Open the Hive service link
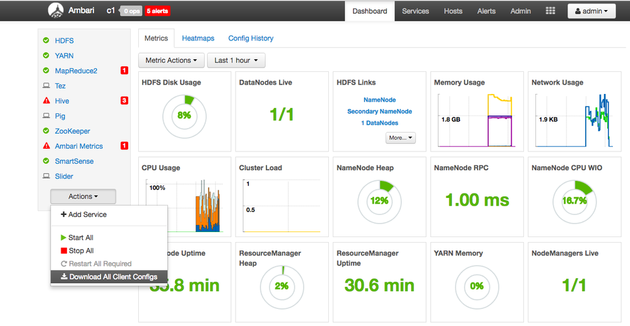 [x=62, y=101]
